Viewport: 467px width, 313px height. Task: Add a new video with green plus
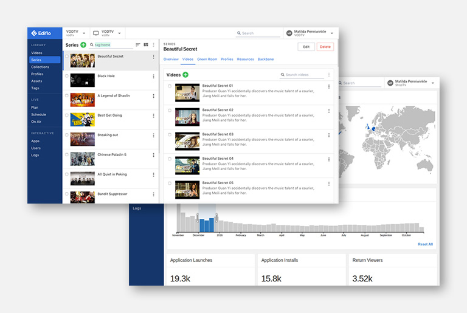pos(185,75)
